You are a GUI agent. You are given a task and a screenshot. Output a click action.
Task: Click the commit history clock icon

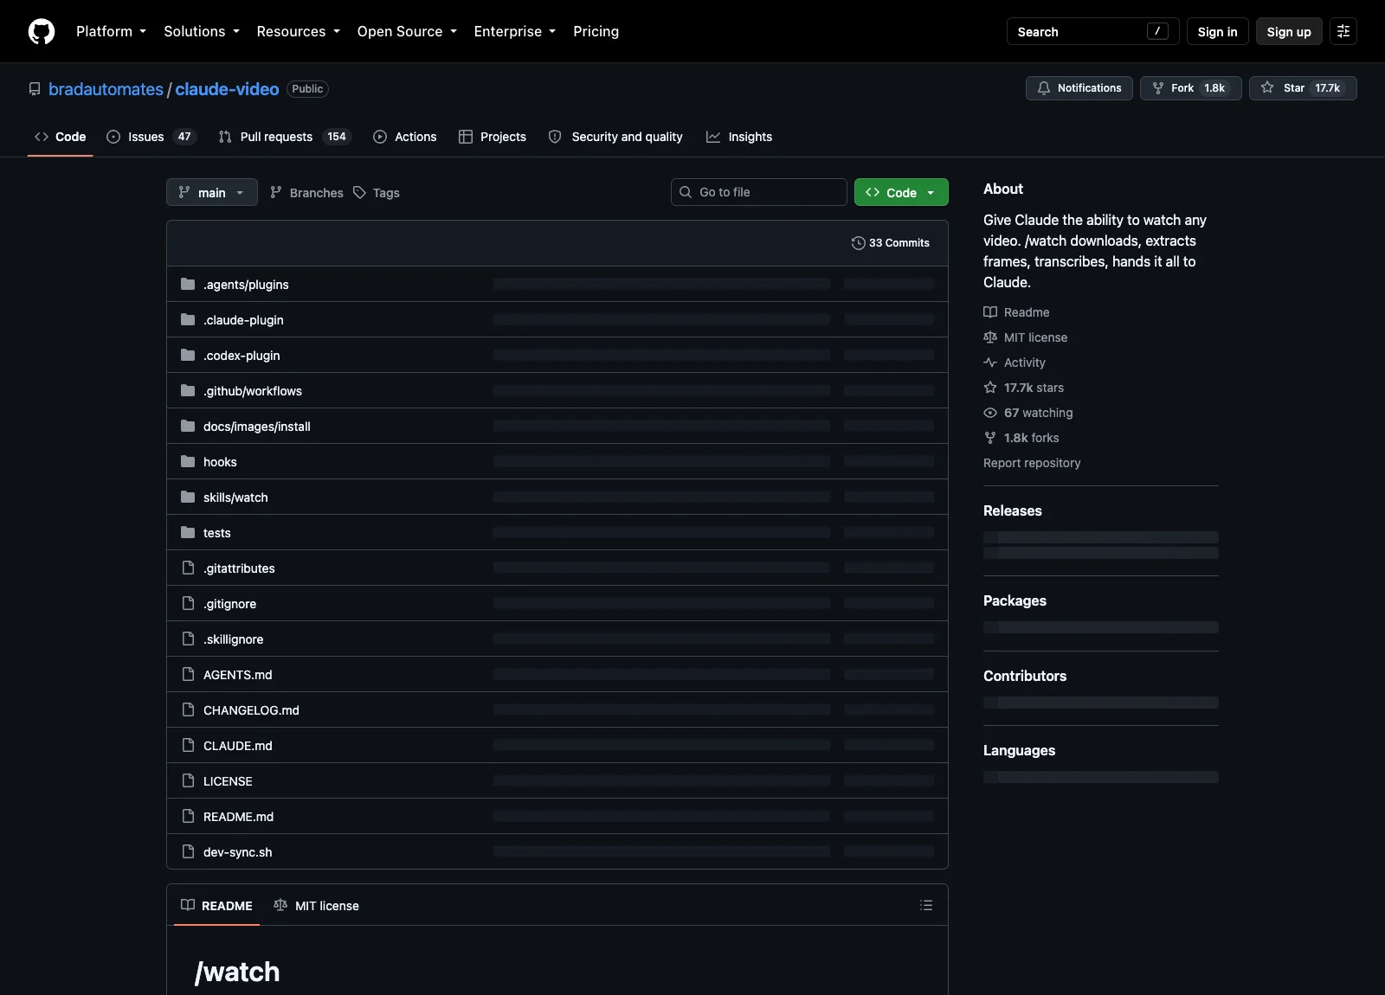859,243
